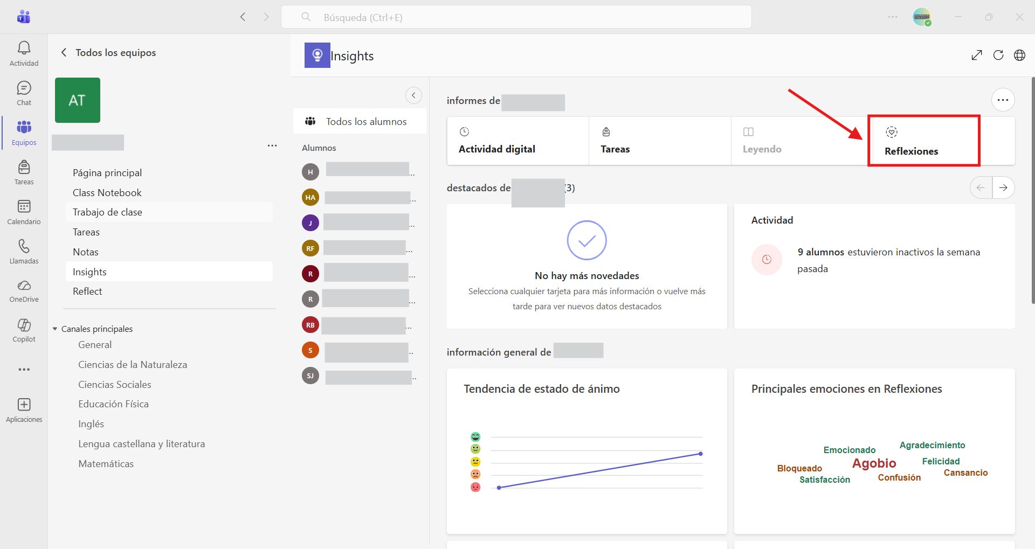Screen dimensions: 1035x549
Task: Open Reflect in the team menu
Action: coord(169,291)
